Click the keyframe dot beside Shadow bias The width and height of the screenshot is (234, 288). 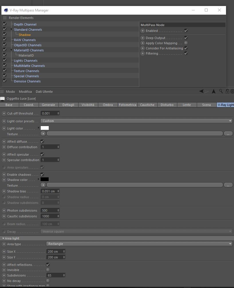click(4, 191)
